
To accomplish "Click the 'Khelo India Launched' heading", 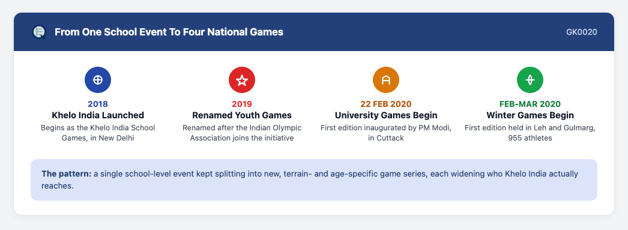I will tap(98, 115).
